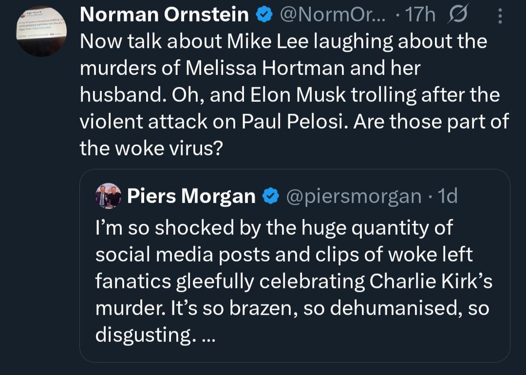
Task: Expand the quoted post's trailing ellipsis
Action: [208, 336]
